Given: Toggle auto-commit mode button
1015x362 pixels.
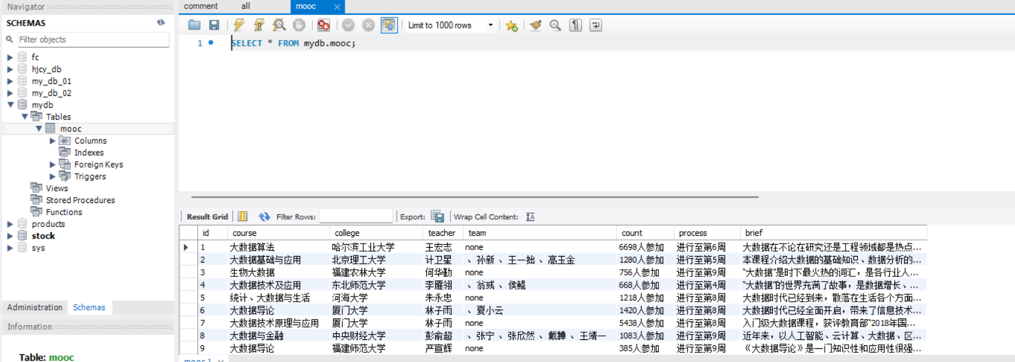Looking at the screenshot, I should 389,25.
